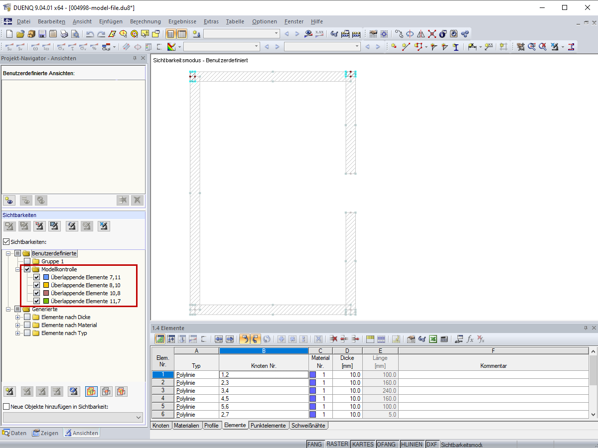
Task: Enable the Gruppe 1 checkbox
Action: click(27, 261)
